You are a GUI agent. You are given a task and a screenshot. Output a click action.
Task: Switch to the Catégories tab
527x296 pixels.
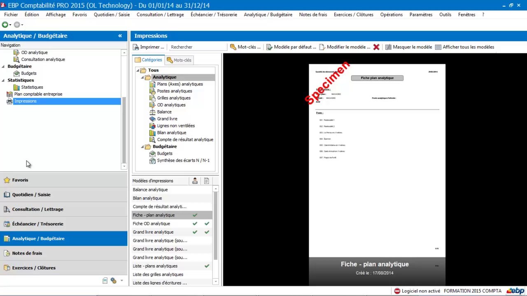pos(149,60)
